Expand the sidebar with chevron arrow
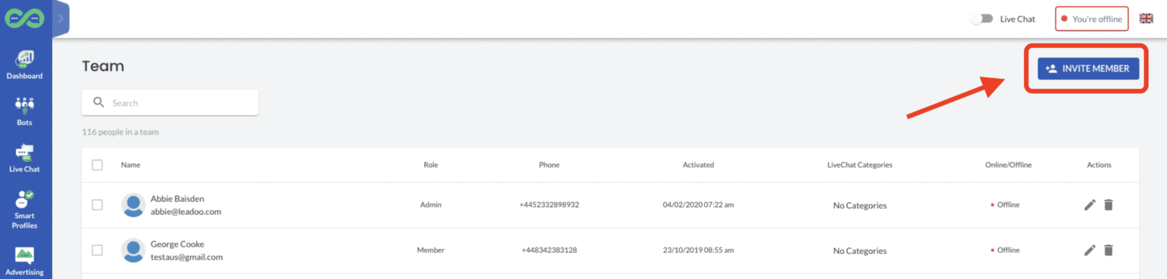The image size is (1167, 279). [60, 19]
